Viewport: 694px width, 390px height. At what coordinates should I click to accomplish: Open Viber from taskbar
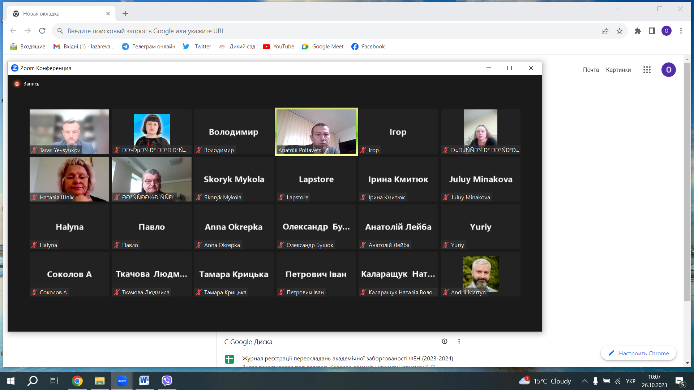pos(167,381)
